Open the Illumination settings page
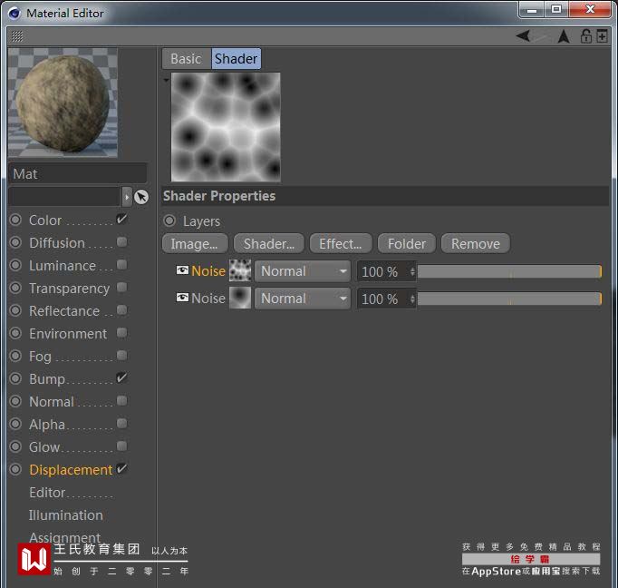This screenshot has height=588, width=618. click(66, 515)
